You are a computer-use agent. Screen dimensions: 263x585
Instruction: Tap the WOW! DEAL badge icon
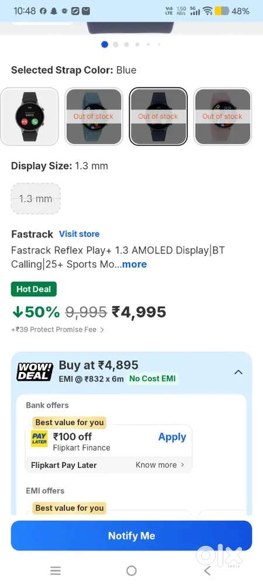click(x=35, y=371)
